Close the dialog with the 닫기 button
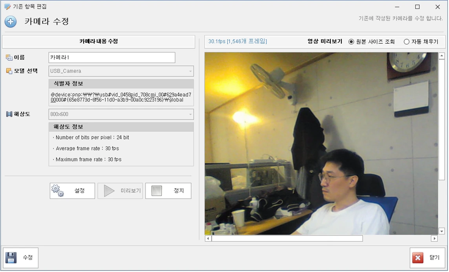This screenshot has width=449, height=272. click(x=427, y=258)
